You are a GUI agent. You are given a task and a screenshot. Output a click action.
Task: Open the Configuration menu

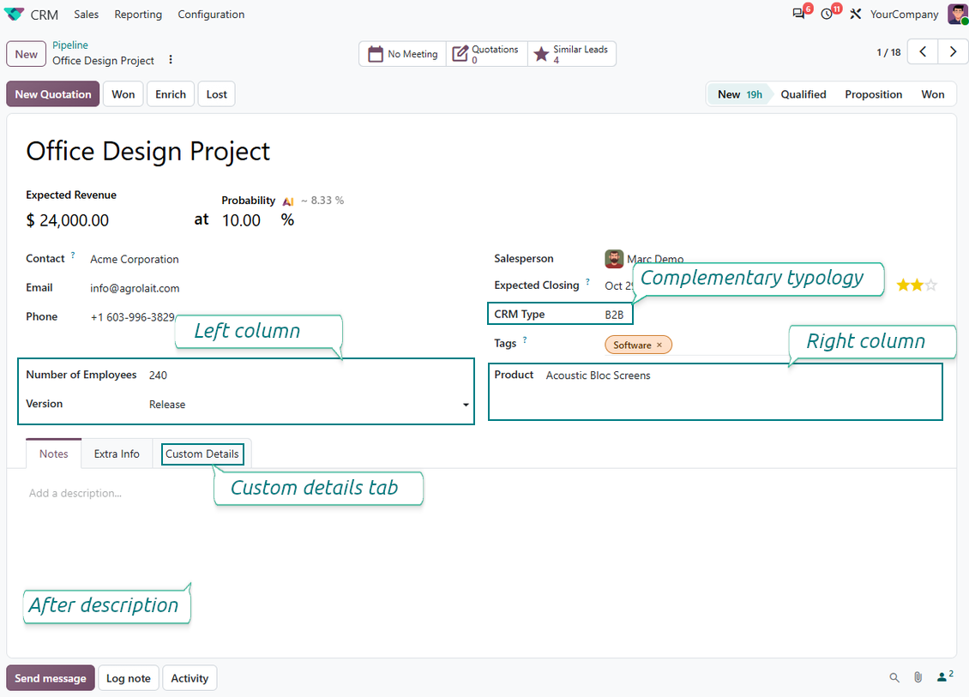(211, 15)
